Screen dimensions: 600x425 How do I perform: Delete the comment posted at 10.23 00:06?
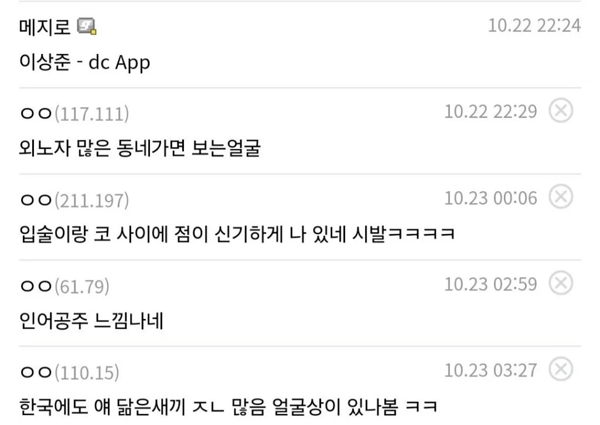pyautogui.click(x=561, y=197)
